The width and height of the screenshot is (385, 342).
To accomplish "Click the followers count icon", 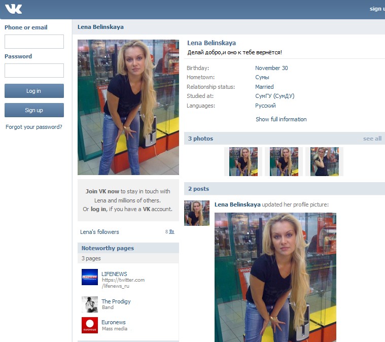I will [170, 232].
